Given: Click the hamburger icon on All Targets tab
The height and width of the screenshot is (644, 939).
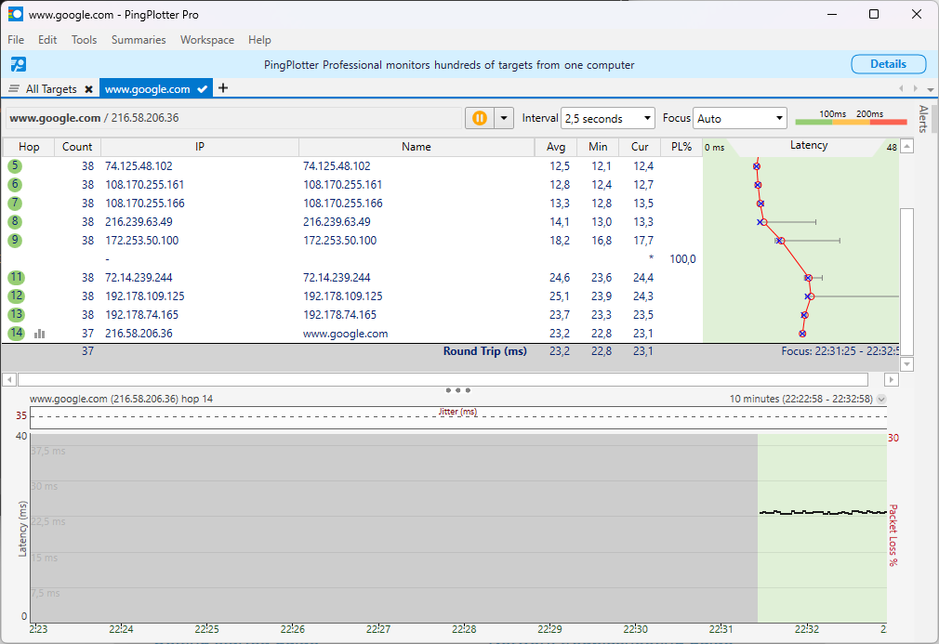Looking at the screenshot, I should pyautogui.click(x=14, y=88).
